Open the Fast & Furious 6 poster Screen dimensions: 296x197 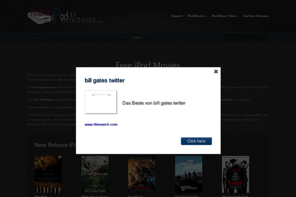pyautogui.click(x=188, y=174)
